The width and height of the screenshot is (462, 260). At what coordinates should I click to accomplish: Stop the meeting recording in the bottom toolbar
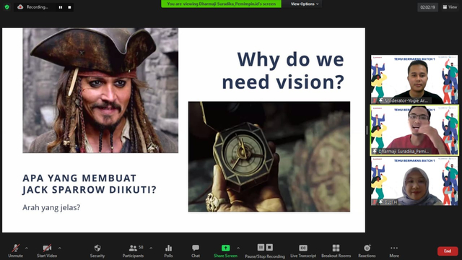point(269,247)
